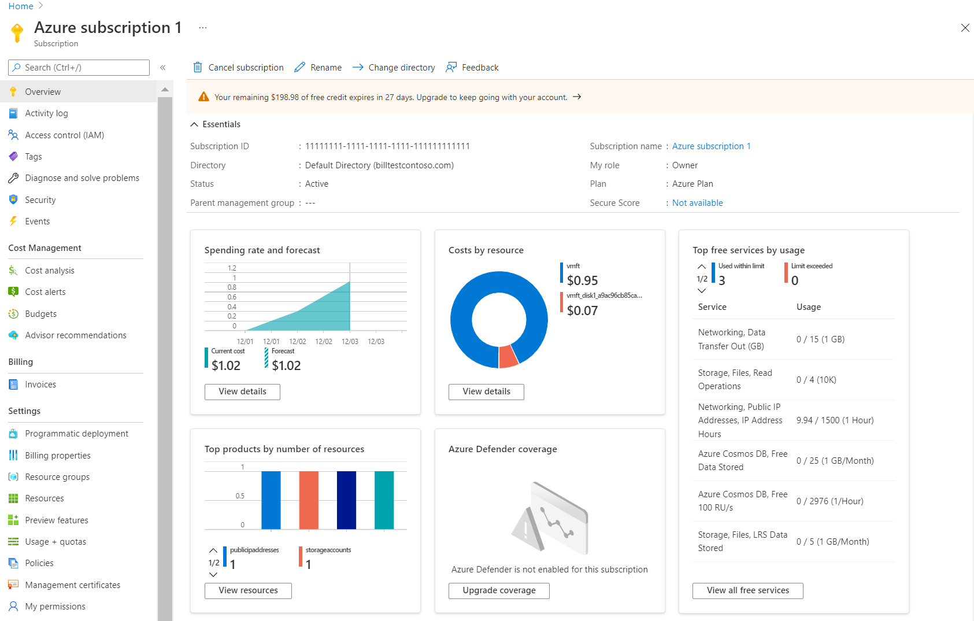Open the Activity log sidebar icon
Screen dimensions: 974x621
47,113
